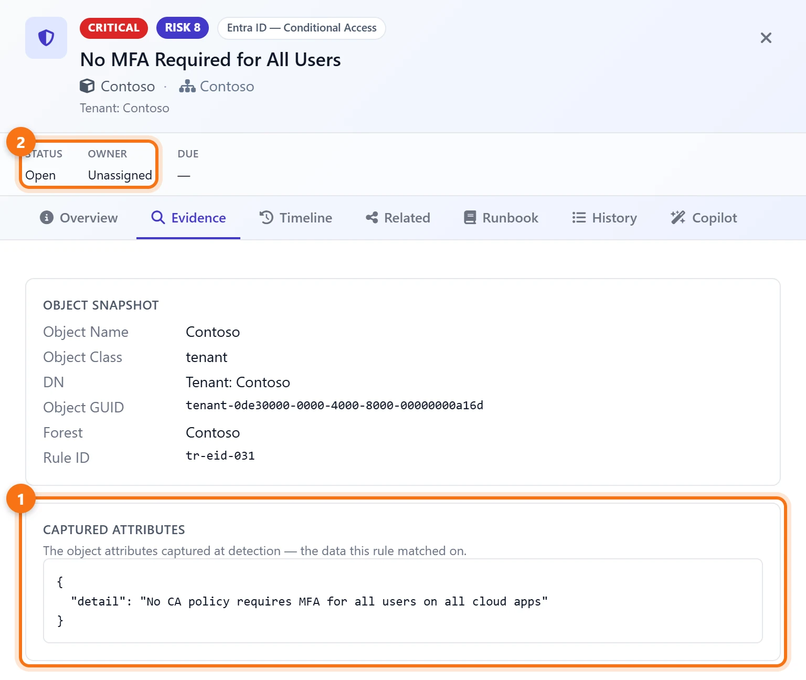
Task: Click the Unassigned owner value
Action: pyautogui.click(x=120, y=175)
